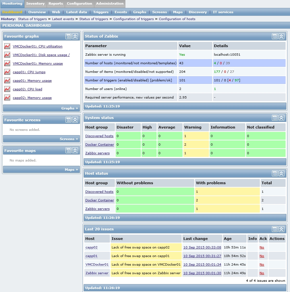The image size is (290, 292).
Task: Open Host status widget menu icon
Action: click(275, 173)
